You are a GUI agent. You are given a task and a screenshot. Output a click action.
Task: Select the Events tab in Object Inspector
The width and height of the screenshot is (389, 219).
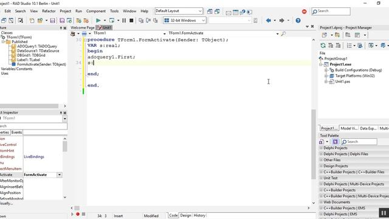tap(16, 133)
